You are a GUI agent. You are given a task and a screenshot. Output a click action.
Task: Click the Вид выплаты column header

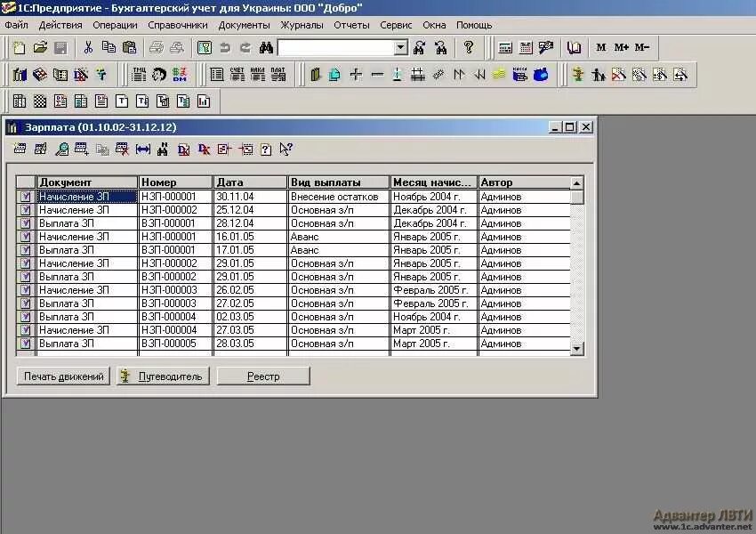pyautogui.click(x=339, y=182)
